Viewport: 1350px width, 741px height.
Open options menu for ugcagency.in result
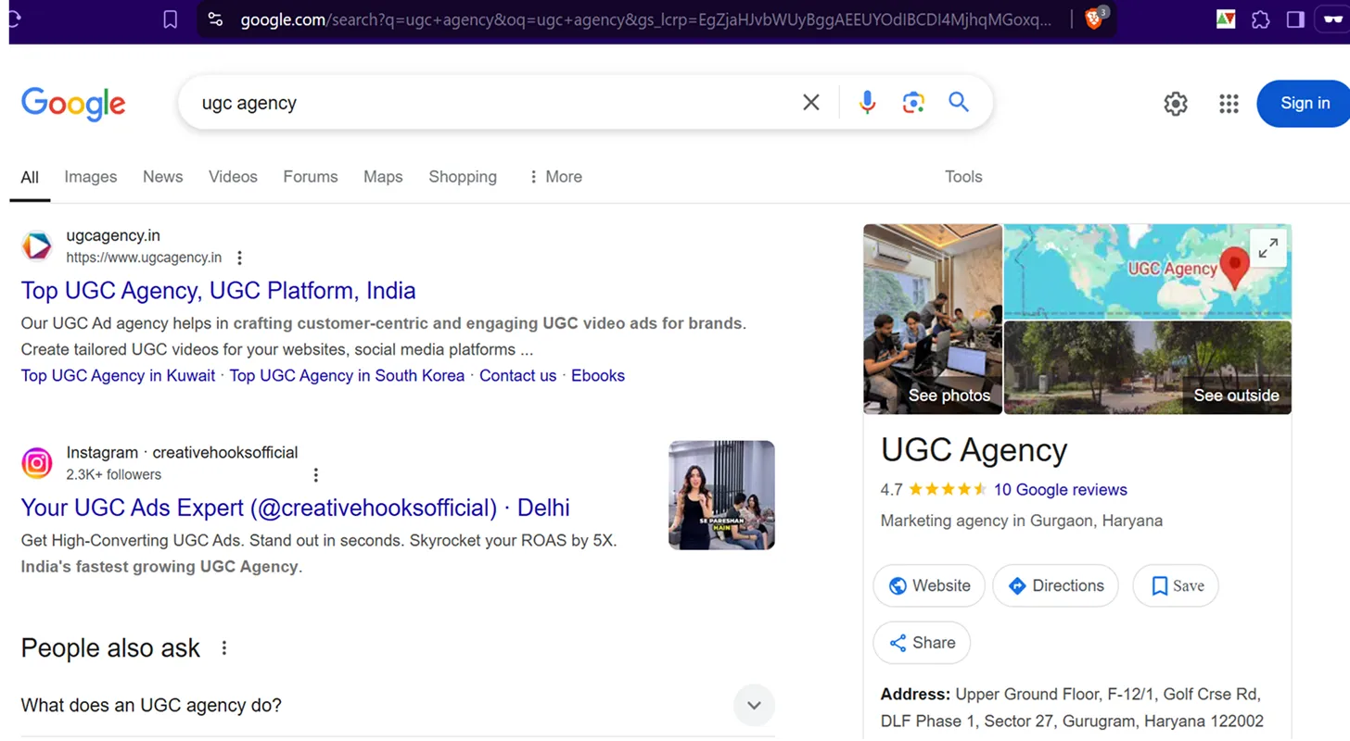(239, 257)
